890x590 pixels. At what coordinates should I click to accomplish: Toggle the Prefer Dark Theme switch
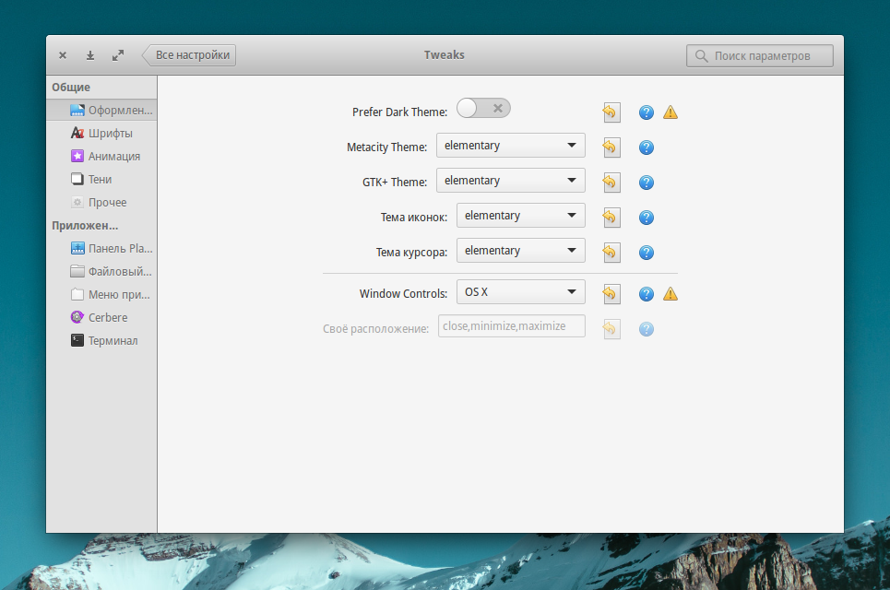click(x=483, y=108)
